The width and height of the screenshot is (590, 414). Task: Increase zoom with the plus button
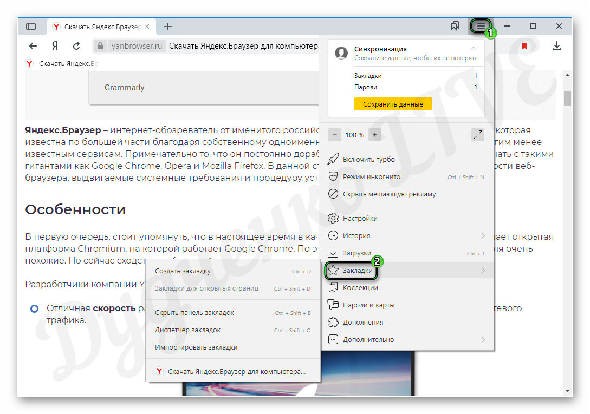click(x=375, y=135)
